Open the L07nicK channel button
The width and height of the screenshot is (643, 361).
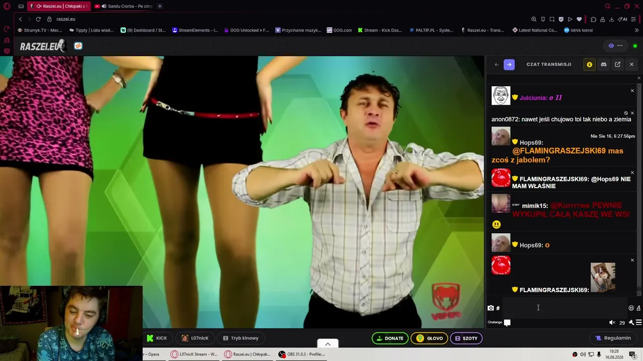pos(195,338)
